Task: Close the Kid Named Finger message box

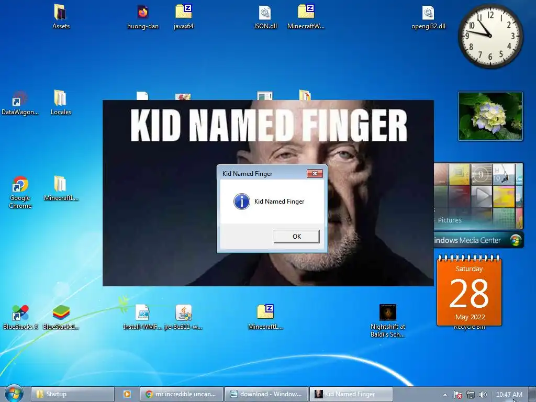Action: tap(315, 173)
